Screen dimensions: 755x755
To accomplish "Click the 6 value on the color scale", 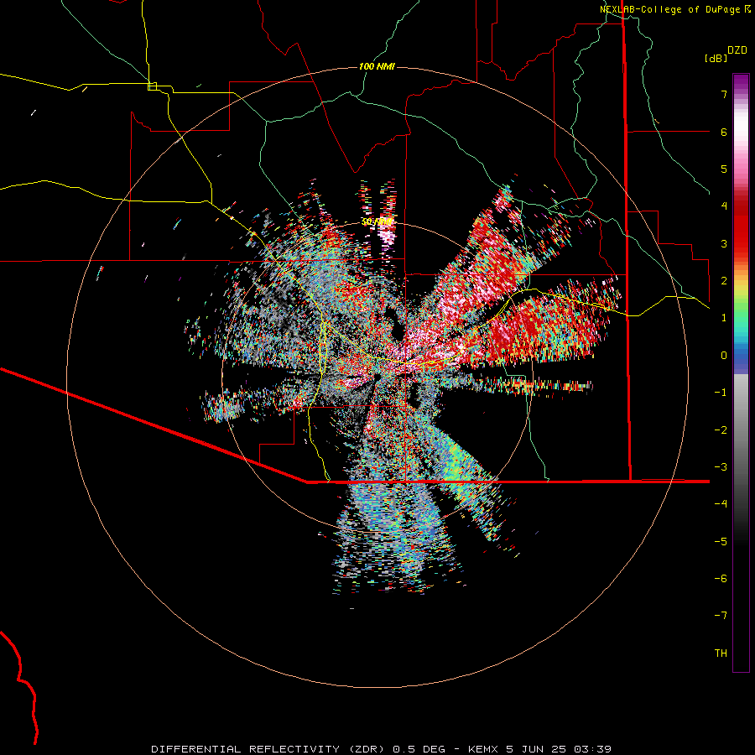I will [x=724, y=132].
